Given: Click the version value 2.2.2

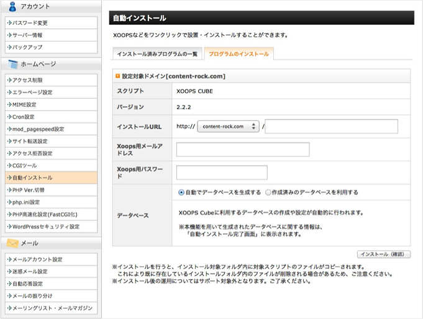Looking at the screenshot, I should 184,107.
